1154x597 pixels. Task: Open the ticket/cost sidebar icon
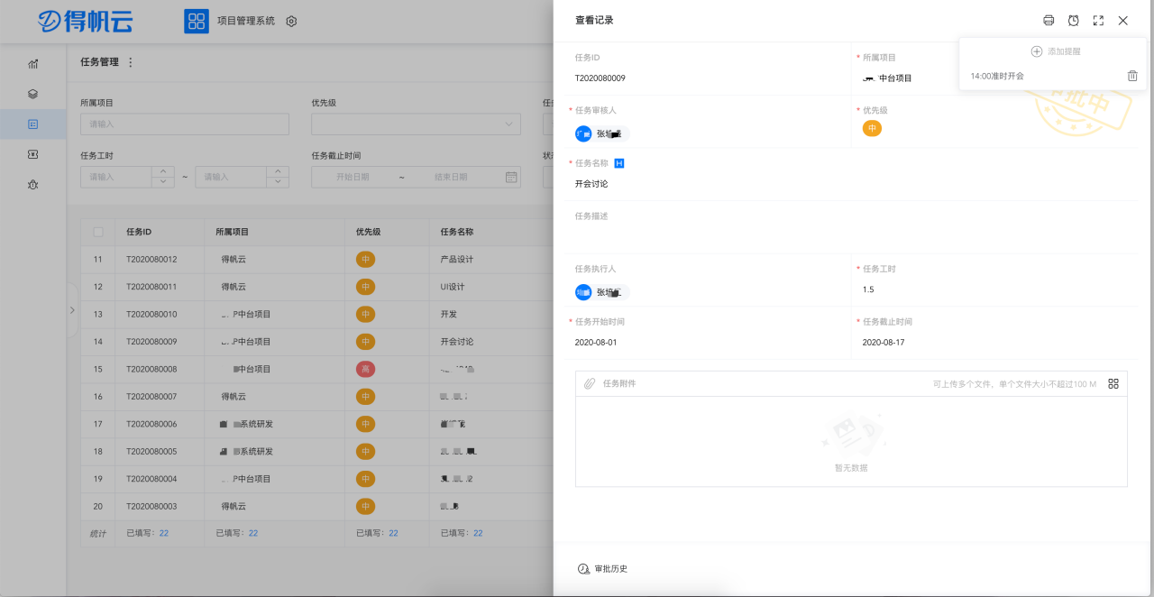pyautogui.click(x=33, y=154)
